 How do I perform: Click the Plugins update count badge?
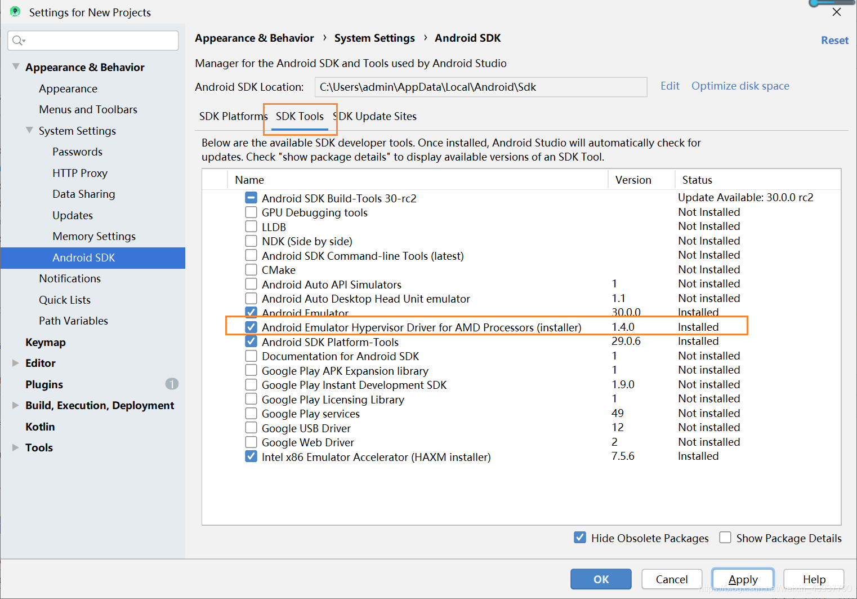coord(172,384)
